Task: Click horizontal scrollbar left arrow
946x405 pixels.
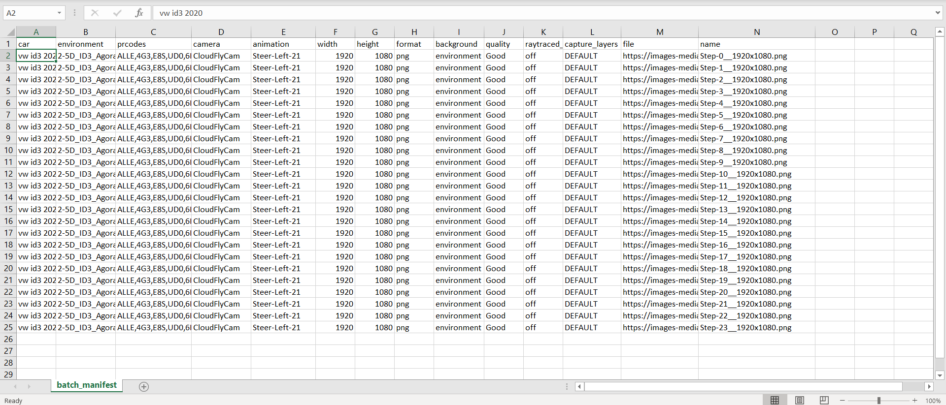Action: click(579, 387)
